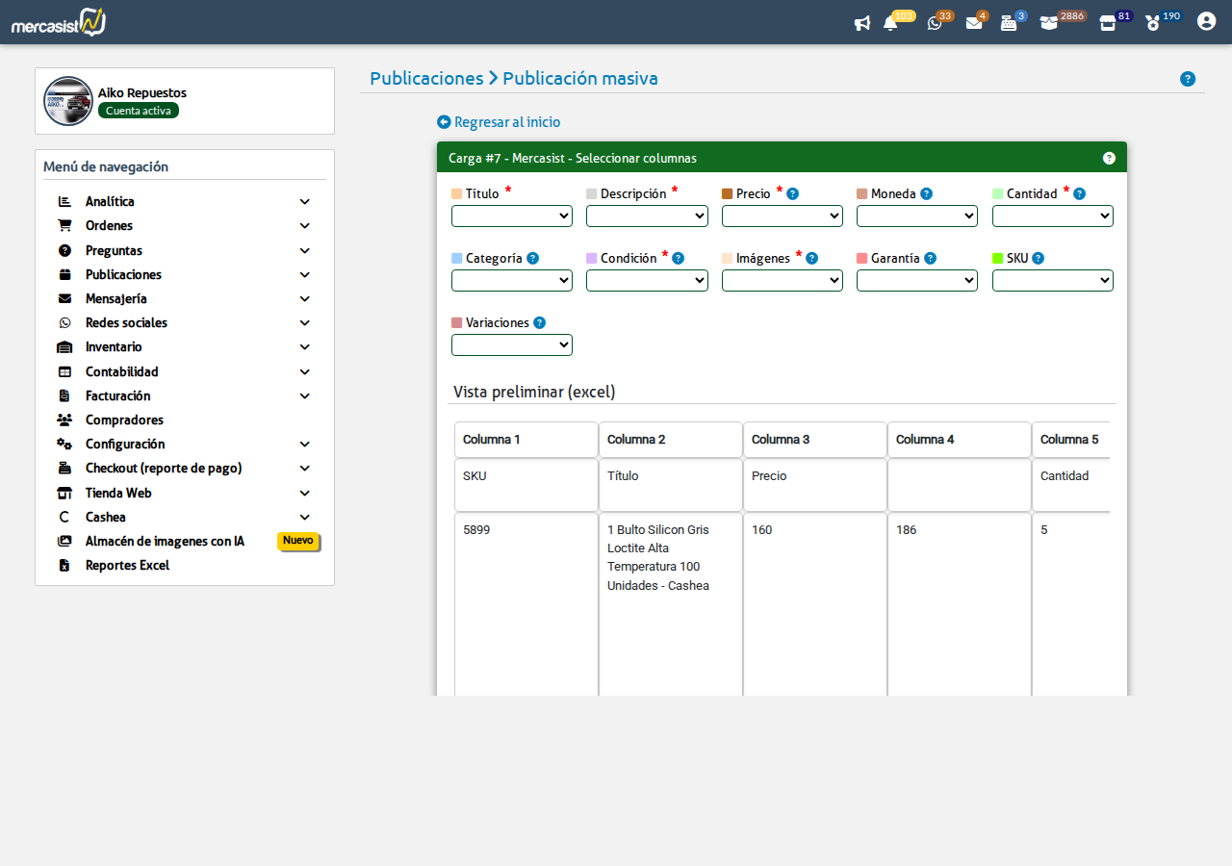The height and width of the screenshot is (866, 1232).
Task: Open the bell notifications icon
Action: [890, 23]
